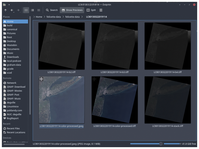Open NUC: degville remote location
This screenshot has width=199, height=149.
click(x=15, y=115)
